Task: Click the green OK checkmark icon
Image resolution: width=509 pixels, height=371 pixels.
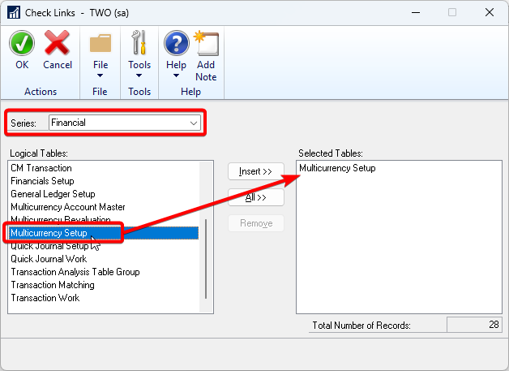Action: point(22,43)
